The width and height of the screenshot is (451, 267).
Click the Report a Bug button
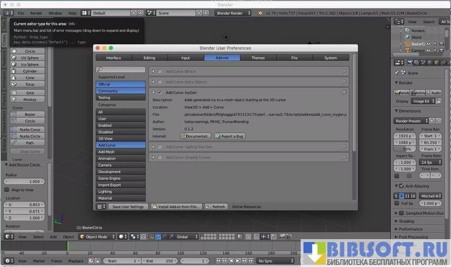(x=229, y=136)
